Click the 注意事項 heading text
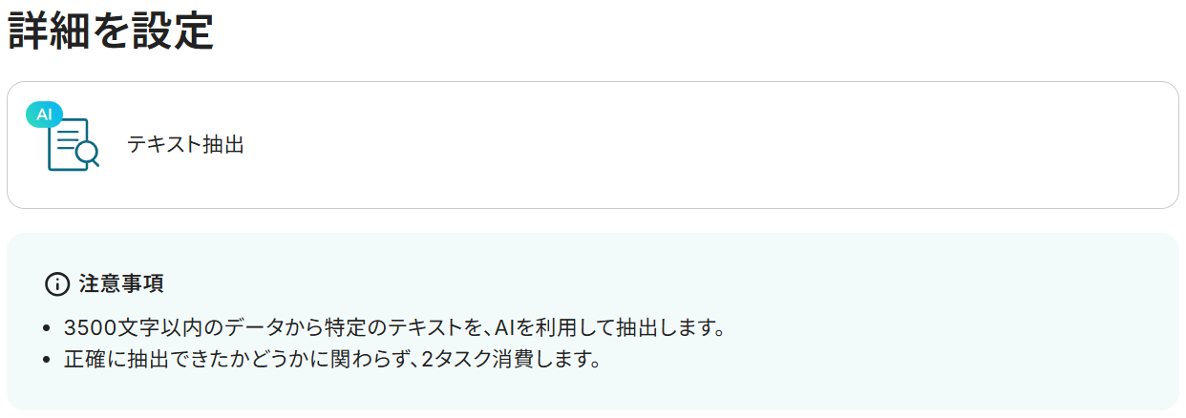 tap(121, 283)
